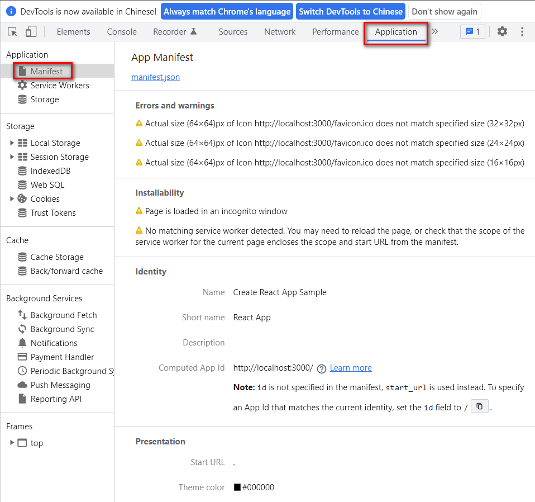Screen dimensions: 535x502
Task: Switch to the Network tab
Action: [x=279, y=32]
